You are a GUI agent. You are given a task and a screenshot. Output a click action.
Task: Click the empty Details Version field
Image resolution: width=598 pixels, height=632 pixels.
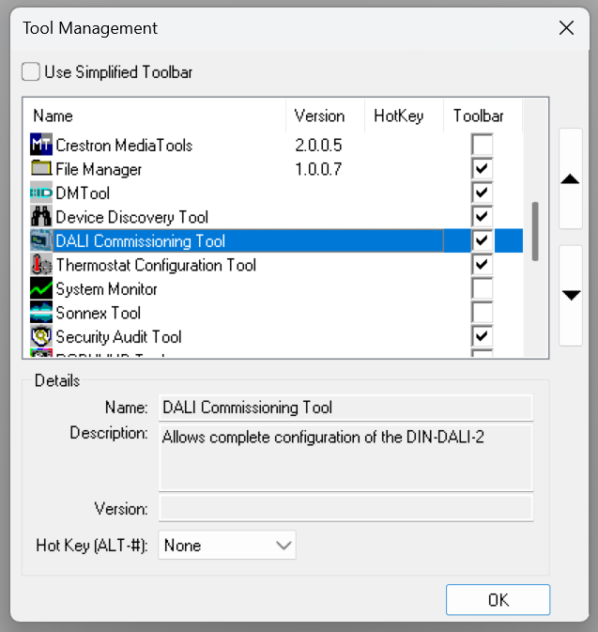pos(346,508)
